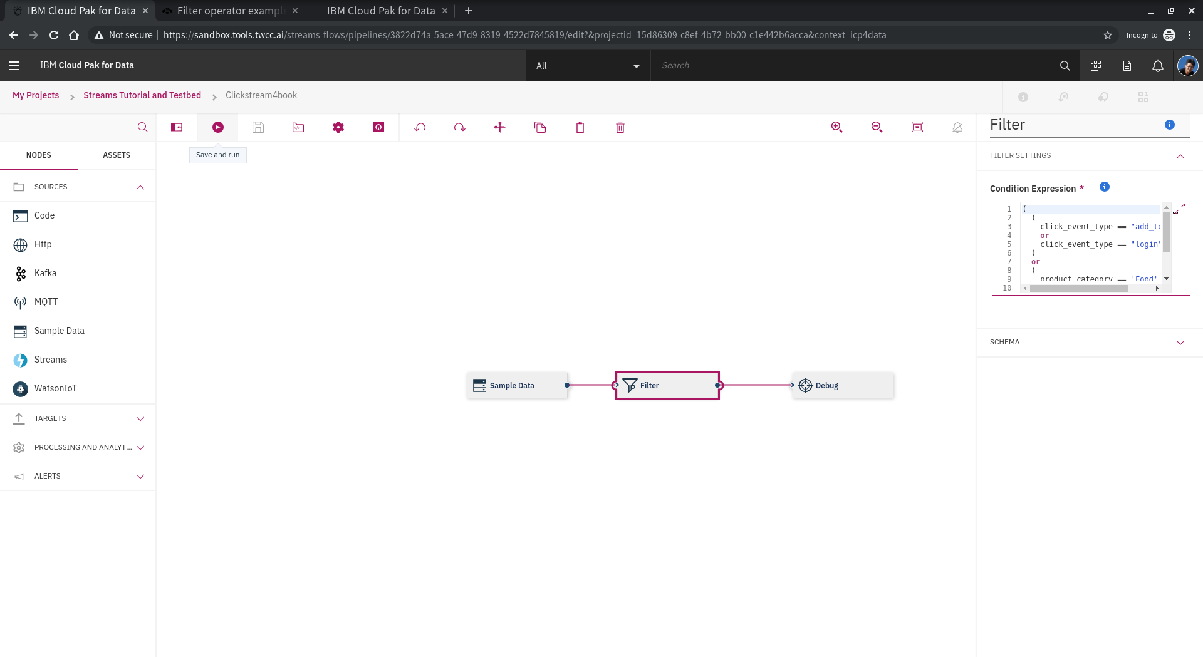Click the apps grid icon in header
The width and height of the screenshot is (1203, 657).
coord(1096,66)
